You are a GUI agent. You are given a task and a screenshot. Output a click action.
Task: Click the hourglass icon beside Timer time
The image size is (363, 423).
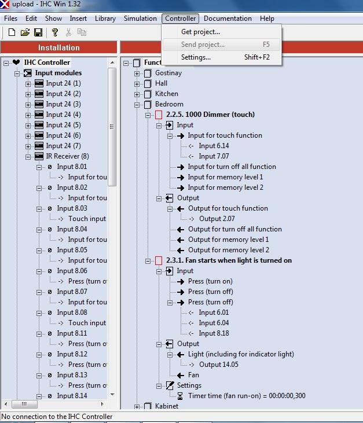181,396
